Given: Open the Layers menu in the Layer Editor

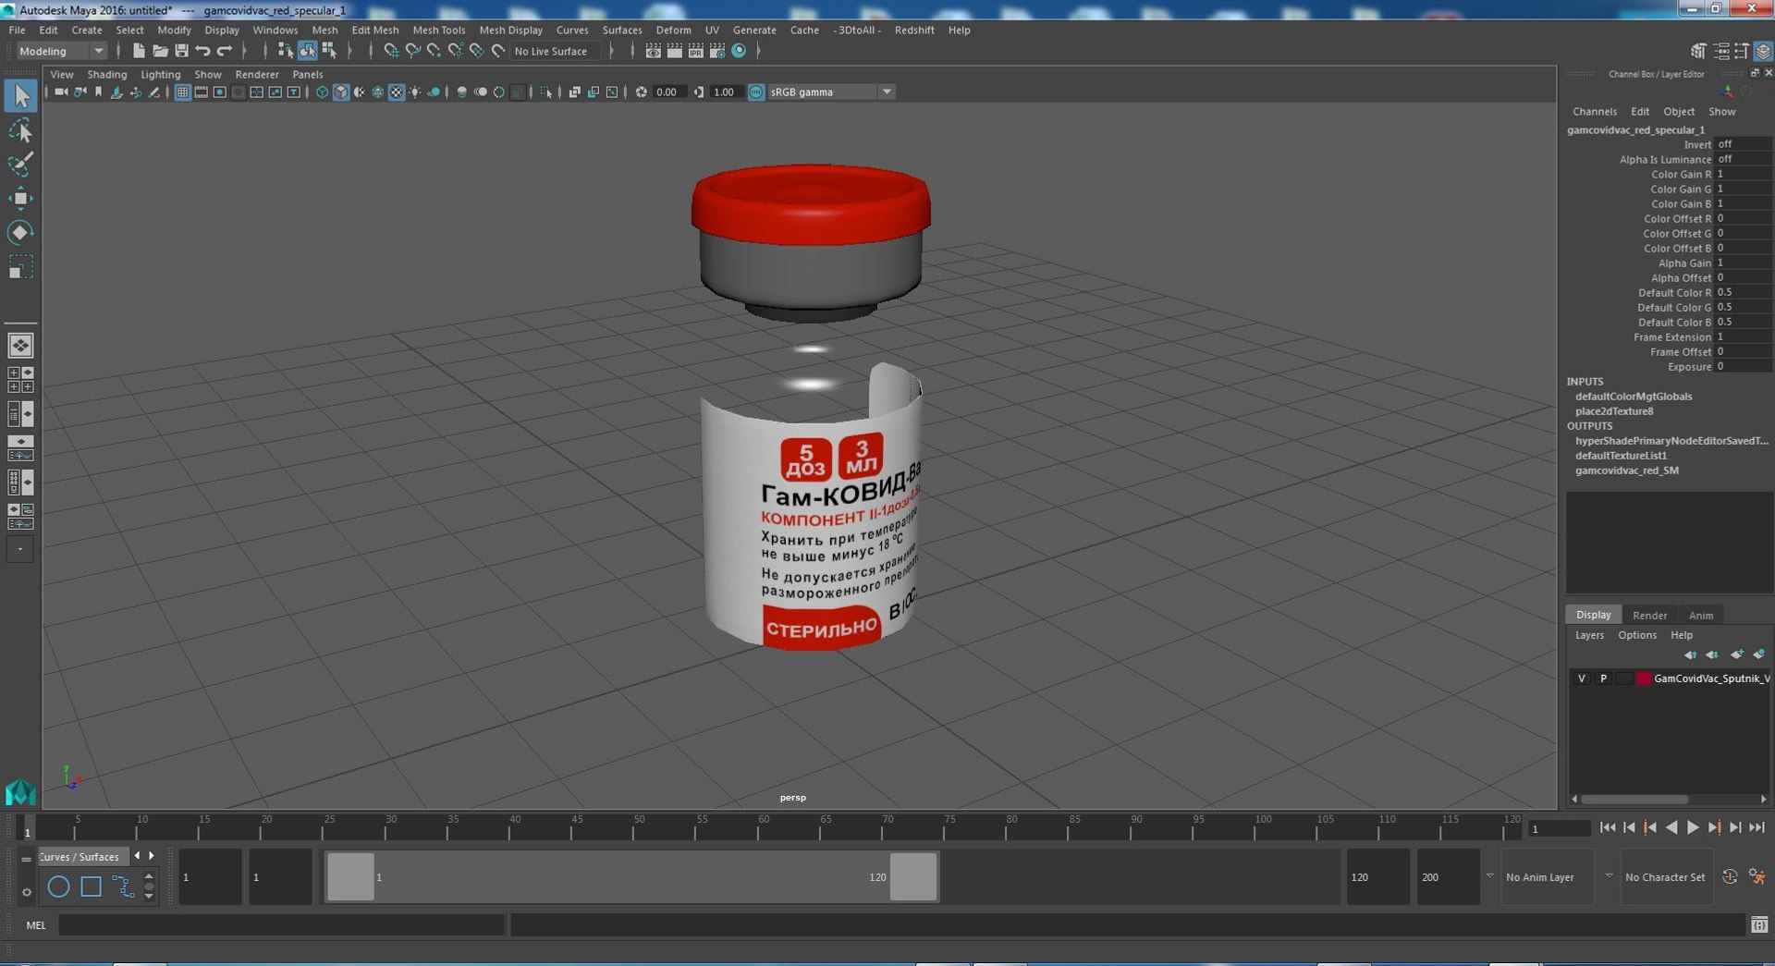Looking at the screenshot, I should [1589, 635].
